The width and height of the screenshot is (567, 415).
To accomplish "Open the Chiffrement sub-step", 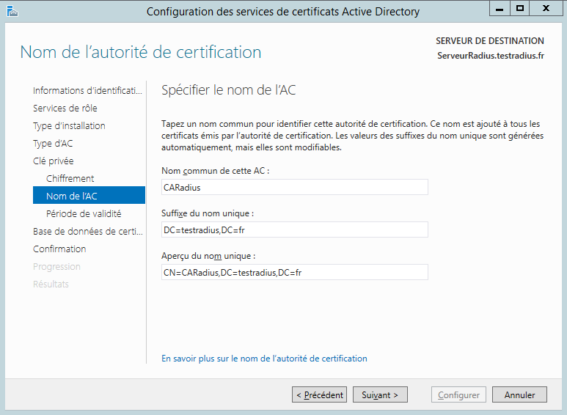I will coord(70,179).
